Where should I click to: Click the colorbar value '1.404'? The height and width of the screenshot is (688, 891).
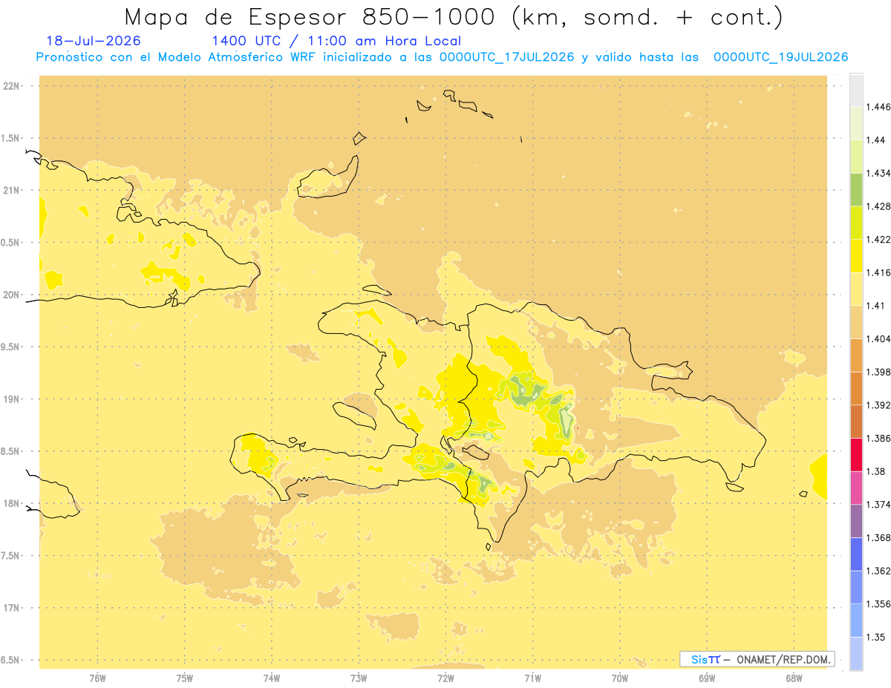point(878,338)
